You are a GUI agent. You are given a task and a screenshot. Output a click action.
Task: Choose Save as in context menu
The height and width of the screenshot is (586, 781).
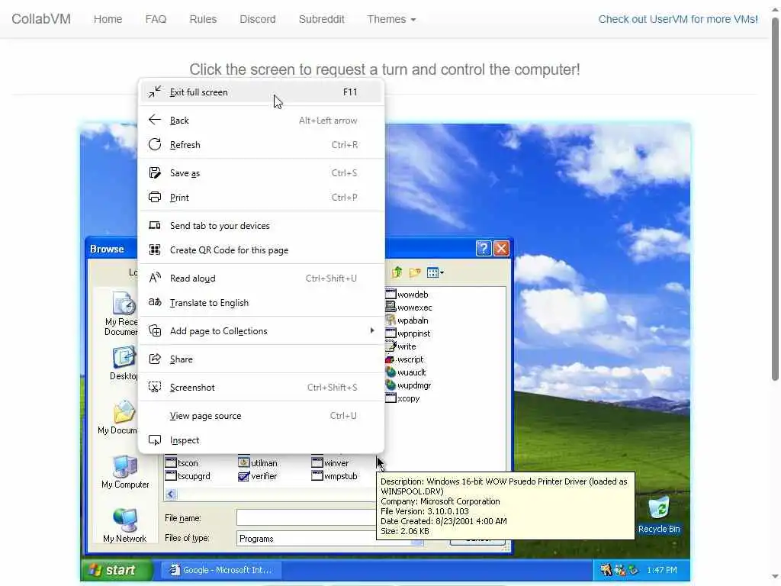261,173
